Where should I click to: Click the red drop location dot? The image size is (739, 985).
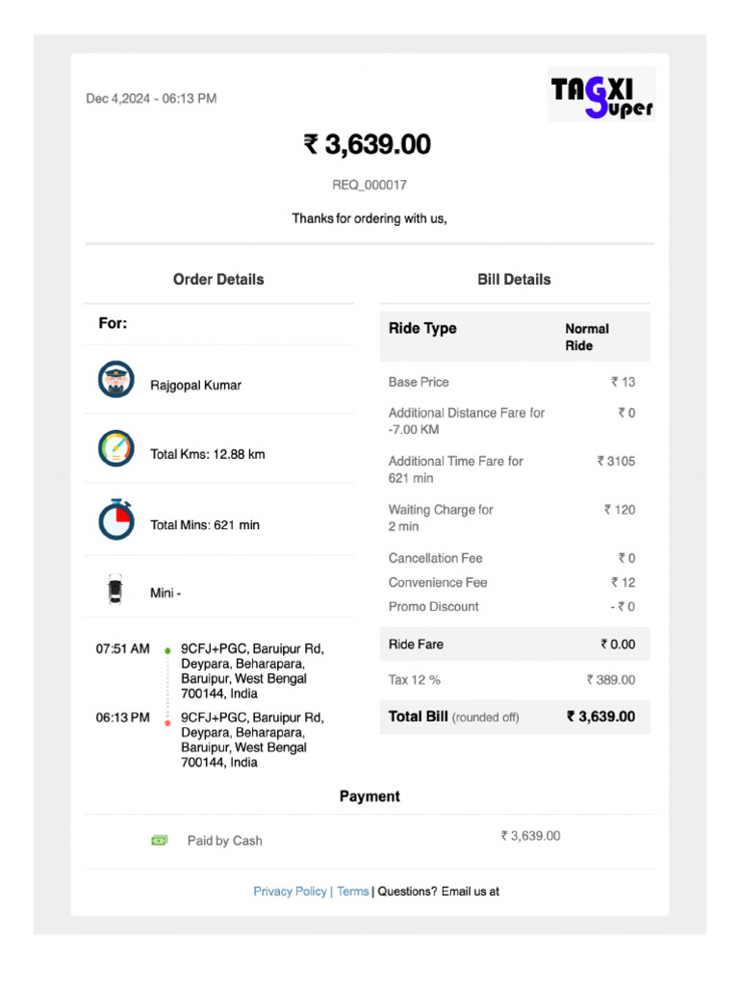point(167,721)
